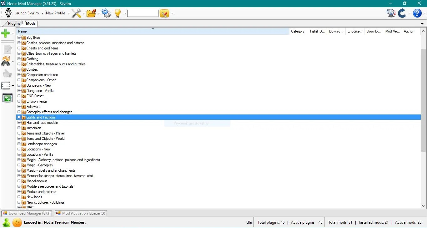
Task: Open the game folders icon
Action: (x=92, y=13)
